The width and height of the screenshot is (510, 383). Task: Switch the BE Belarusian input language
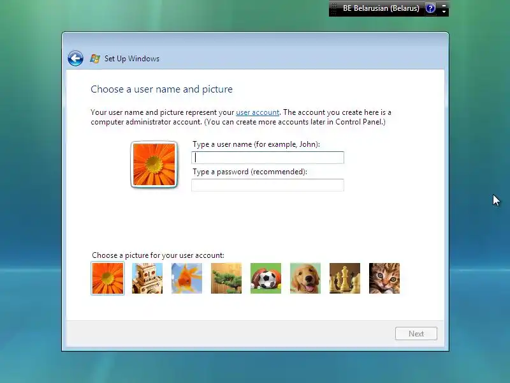381,8
